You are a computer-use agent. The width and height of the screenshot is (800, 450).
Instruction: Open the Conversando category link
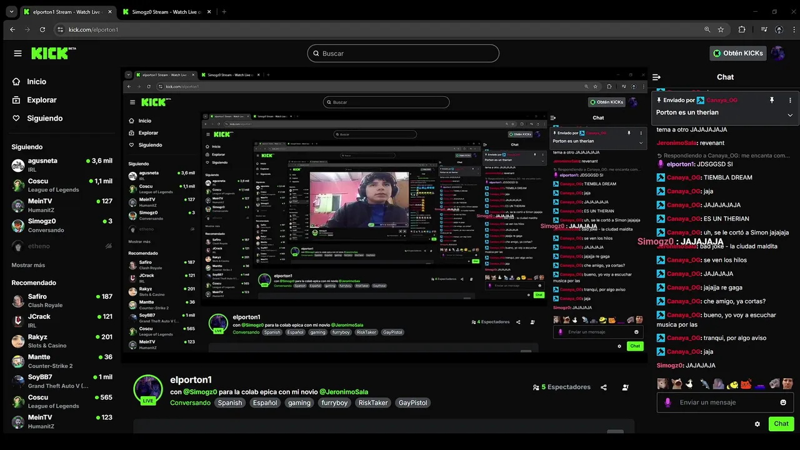click(x=190, y=403)
